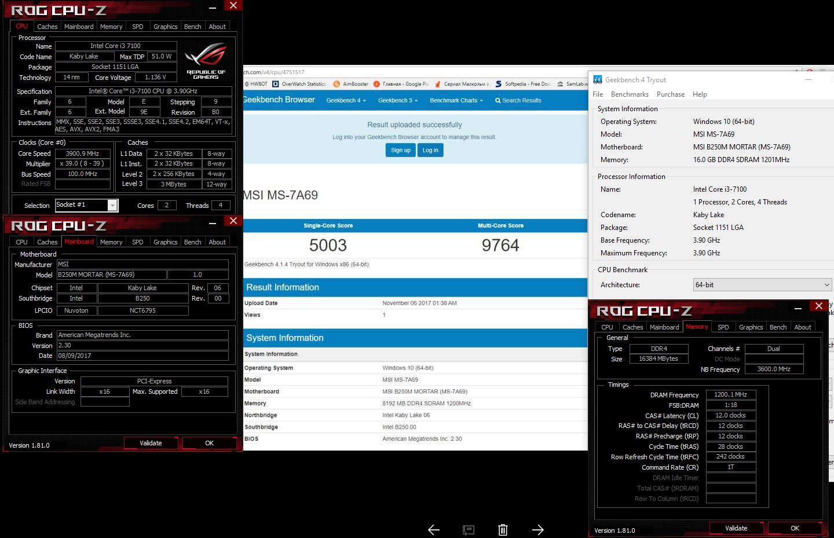
Task: Click the NB Frequency 3600.0 MHz value
Action: tap(774, 369)
